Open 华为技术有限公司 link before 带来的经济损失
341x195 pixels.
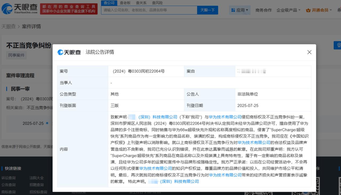point(225,175)
